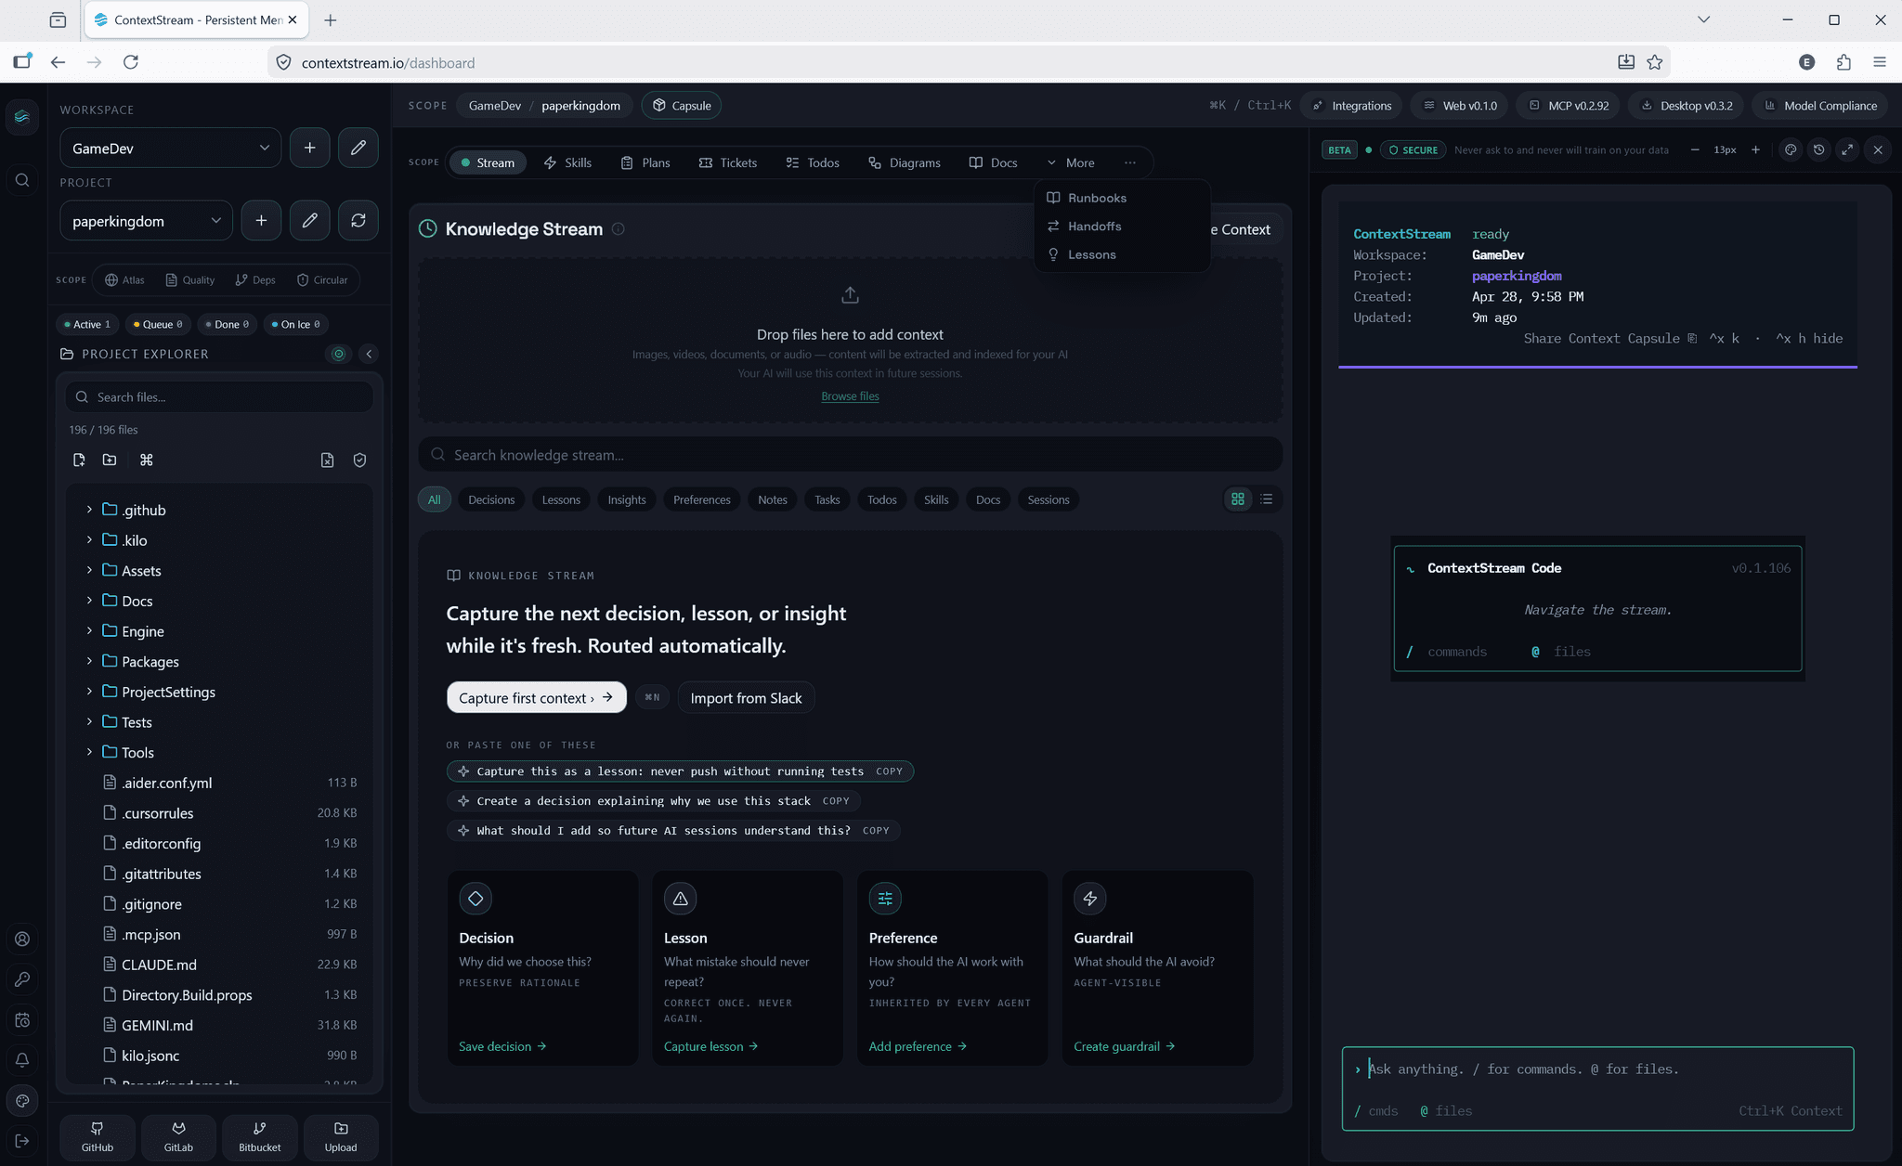Click the Capsule button in header
The height and width of the screenshot is (1166, 1902).
coord(682,105)
